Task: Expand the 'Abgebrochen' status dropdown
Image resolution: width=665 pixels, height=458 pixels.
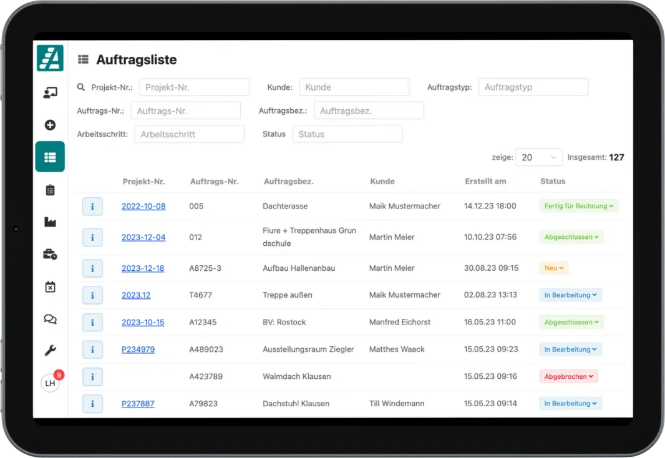Action: 568,376
